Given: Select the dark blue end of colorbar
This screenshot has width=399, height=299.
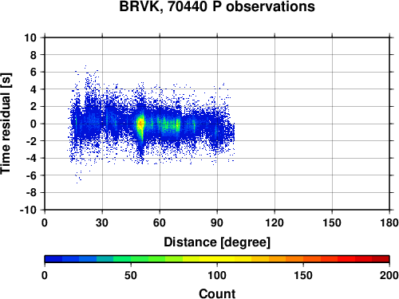Looking at the screenshot, I should coord(53,259).
